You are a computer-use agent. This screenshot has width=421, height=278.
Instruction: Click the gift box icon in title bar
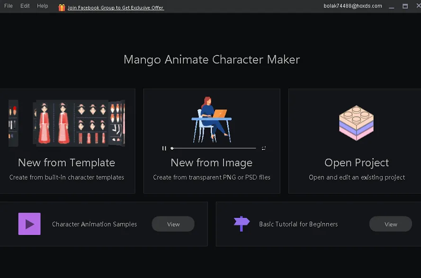pos(62,8)
